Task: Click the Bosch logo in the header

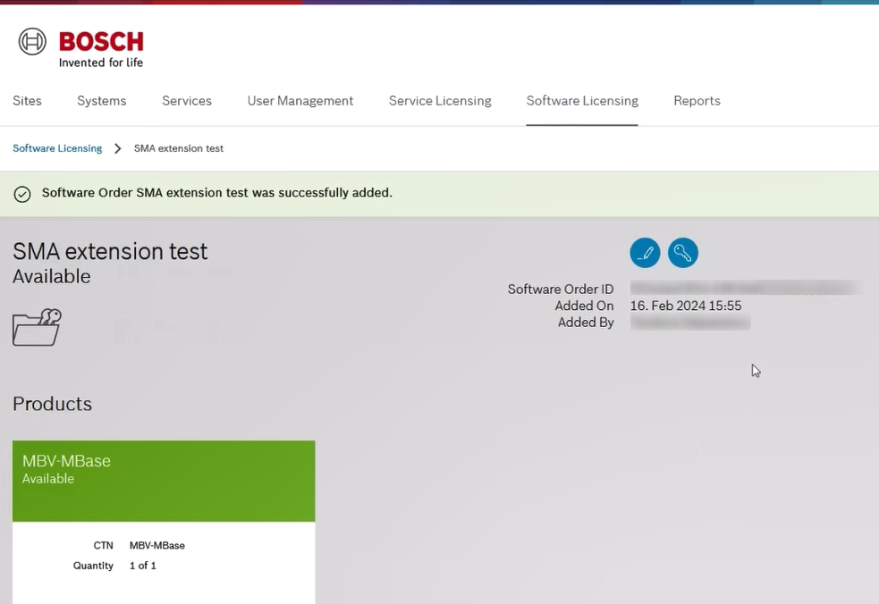Action: 80,47
